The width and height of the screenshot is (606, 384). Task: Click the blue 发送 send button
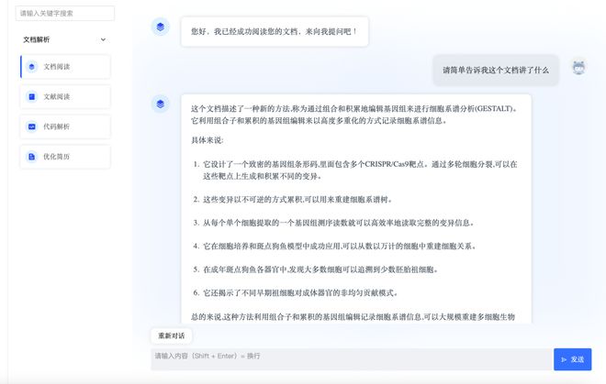[x=572, y=359]
